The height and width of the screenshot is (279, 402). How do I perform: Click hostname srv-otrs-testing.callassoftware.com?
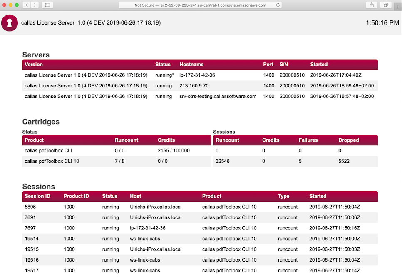(218, 96)
